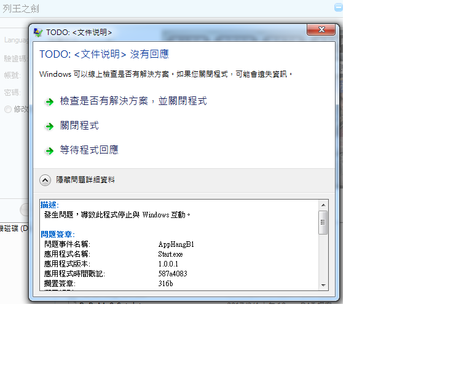Click the application icon in dialog title bar
The width and height of the screenshot is (472, 377).
click(38, 32)
